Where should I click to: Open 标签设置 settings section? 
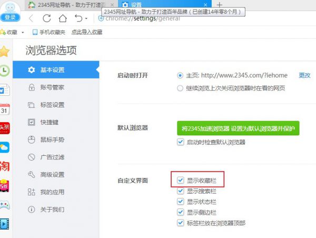(56, 105)
